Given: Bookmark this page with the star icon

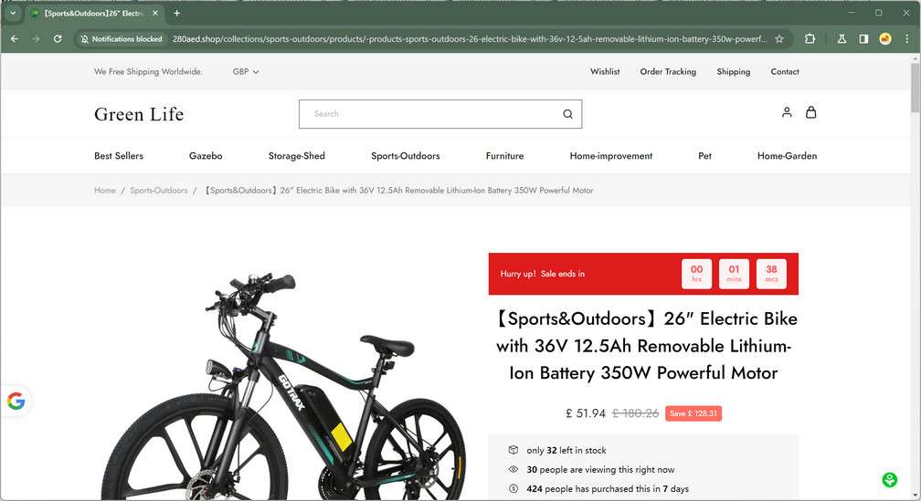Looking at the screenshot, I should tap(779, 38).
